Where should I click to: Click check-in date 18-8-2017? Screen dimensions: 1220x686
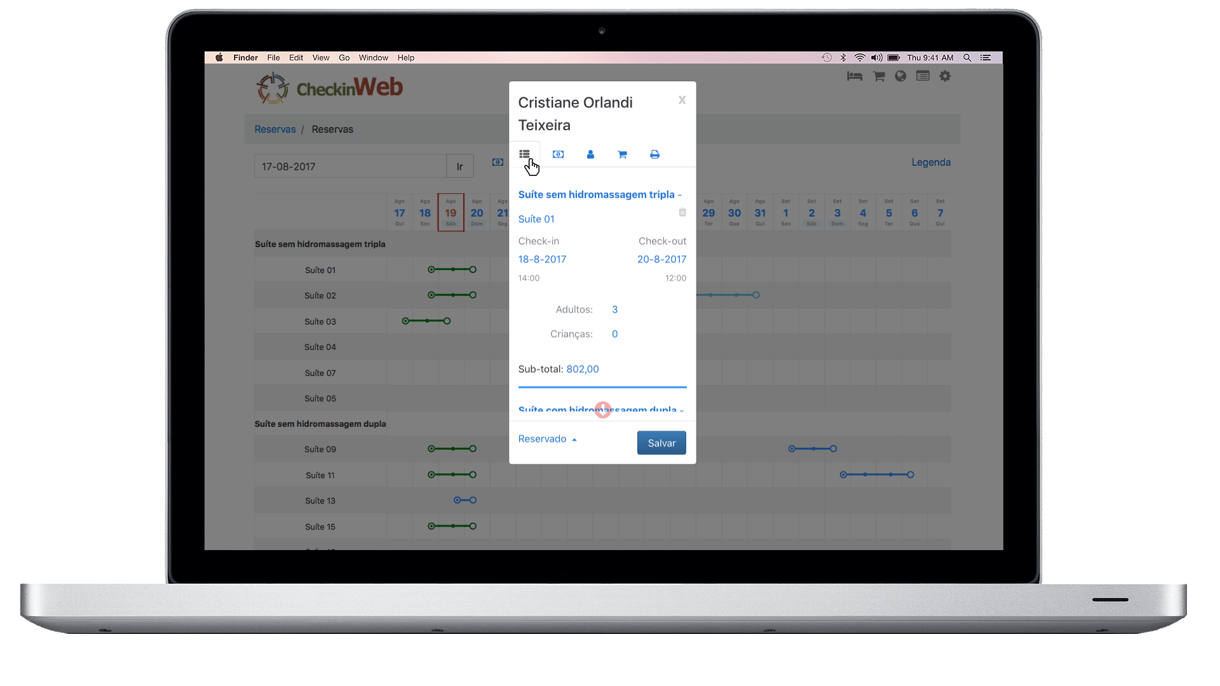point(542,259)
